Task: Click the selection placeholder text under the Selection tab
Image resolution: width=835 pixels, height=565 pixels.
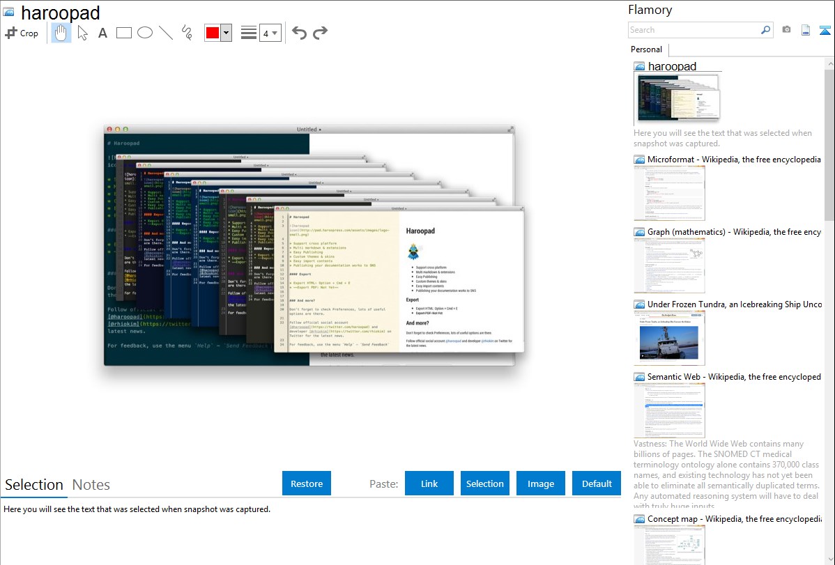Action: [137, 510]
